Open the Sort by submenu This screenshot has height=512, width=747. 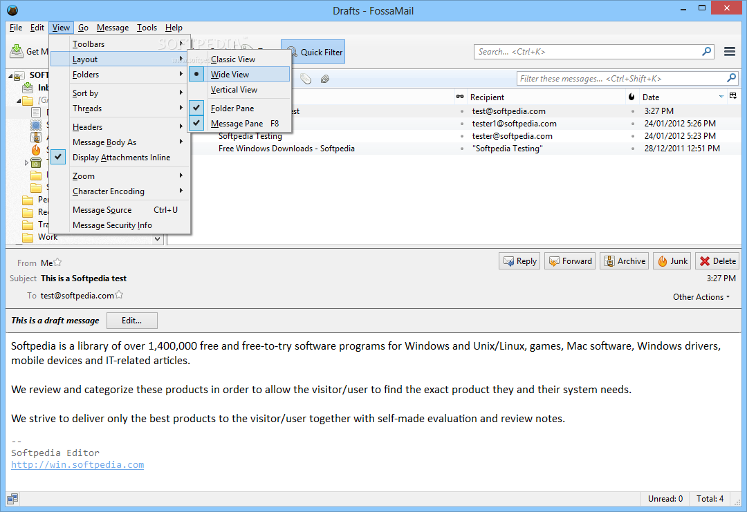tap(120, 93)
